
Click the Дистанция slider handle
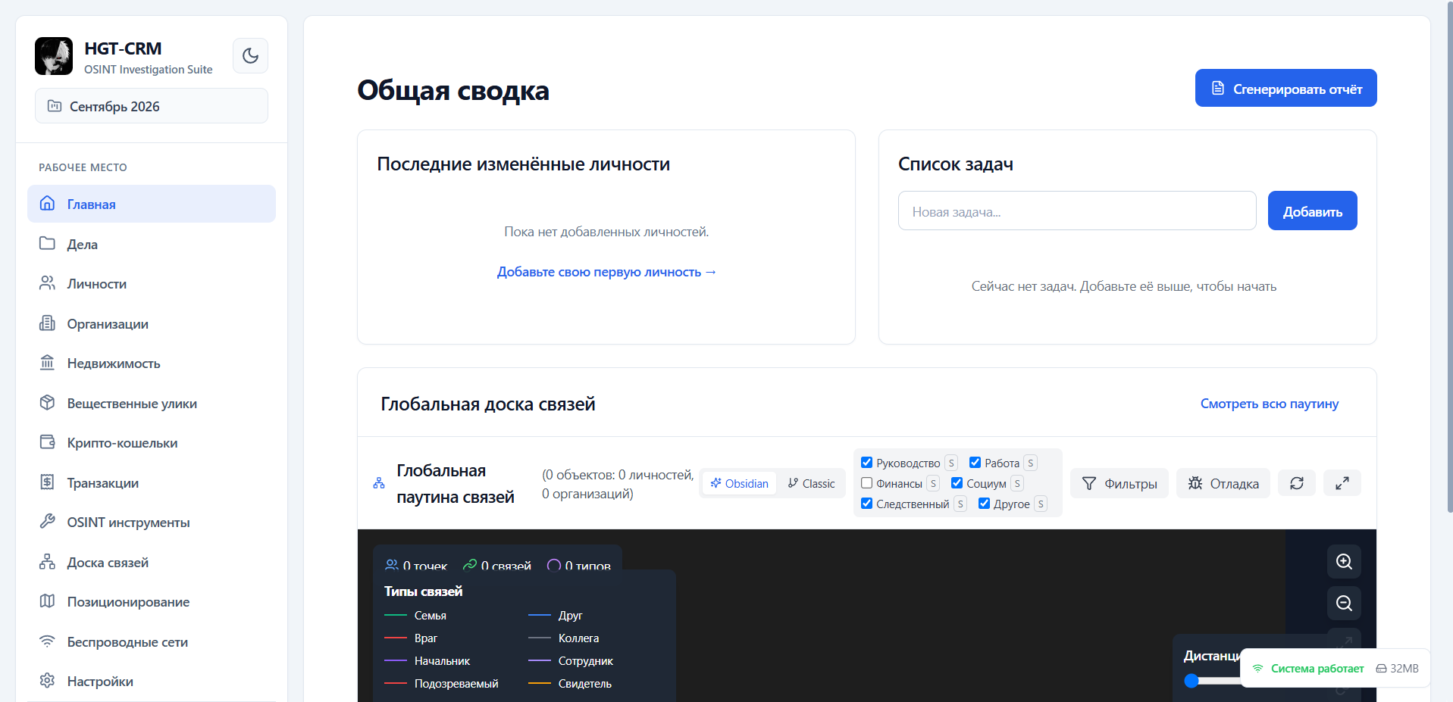tap(1192, 681)
